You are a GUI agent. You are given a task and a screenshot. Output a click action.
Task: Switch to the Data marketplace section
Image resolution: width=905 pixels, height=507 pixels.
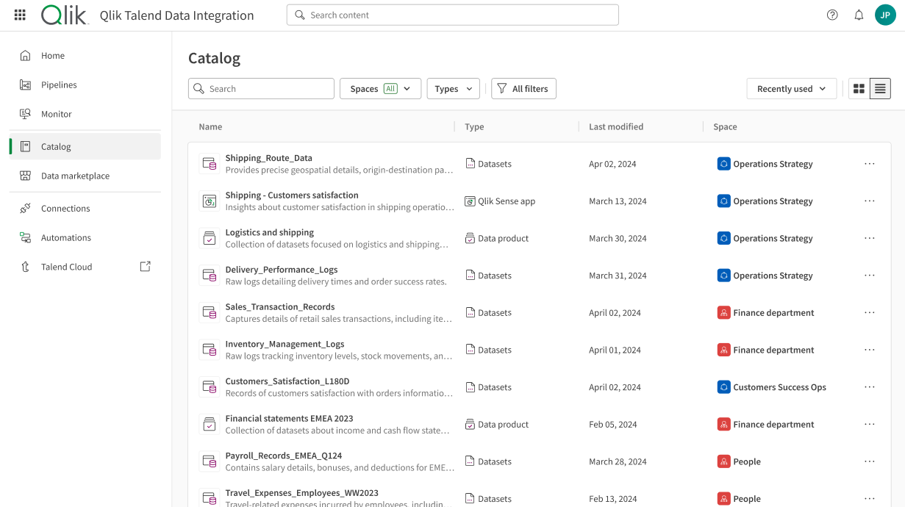coord(74,176)
